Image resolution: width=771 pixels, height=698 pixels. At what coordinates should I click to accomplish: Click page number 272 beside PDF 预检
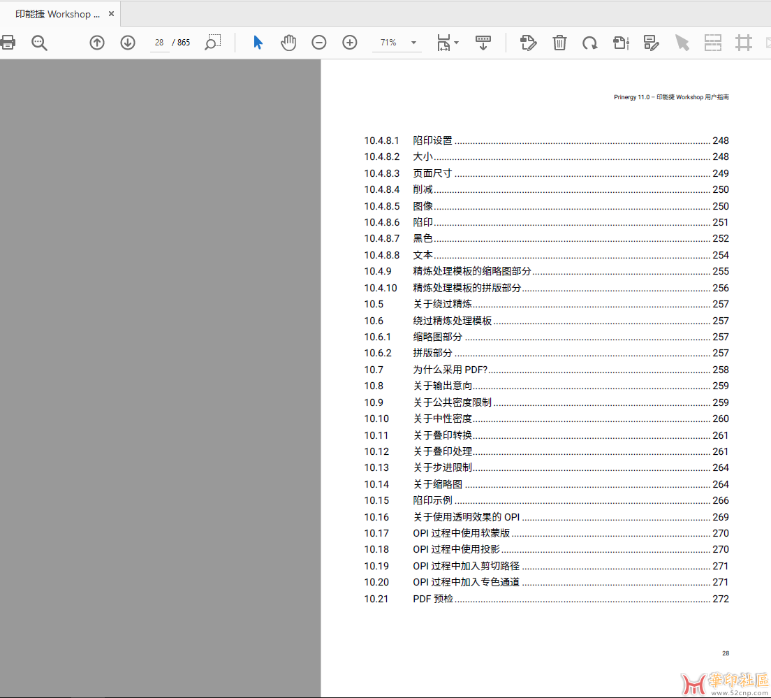point(721,599)
